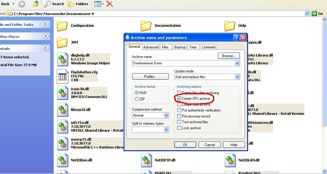Select the NetIOFTP.dll file icon
The image size is (327, 174).
point(146,160)
